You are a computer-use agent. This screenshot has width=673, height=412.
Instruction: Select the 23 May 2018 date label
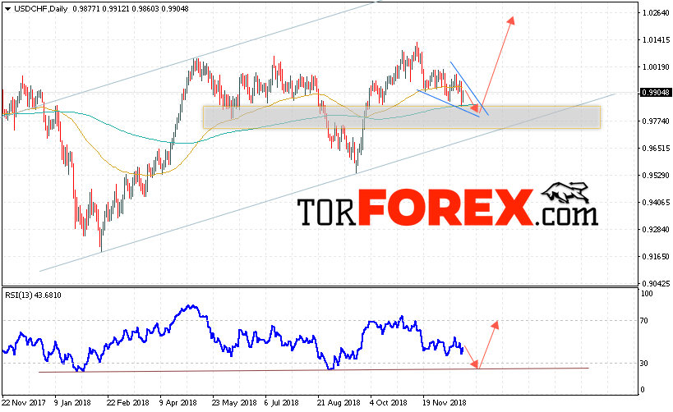[234, 403]
